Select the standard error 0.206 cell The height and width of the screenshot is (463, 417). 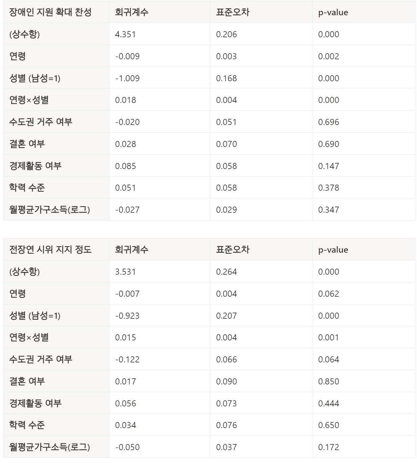(x=261, y=34)
